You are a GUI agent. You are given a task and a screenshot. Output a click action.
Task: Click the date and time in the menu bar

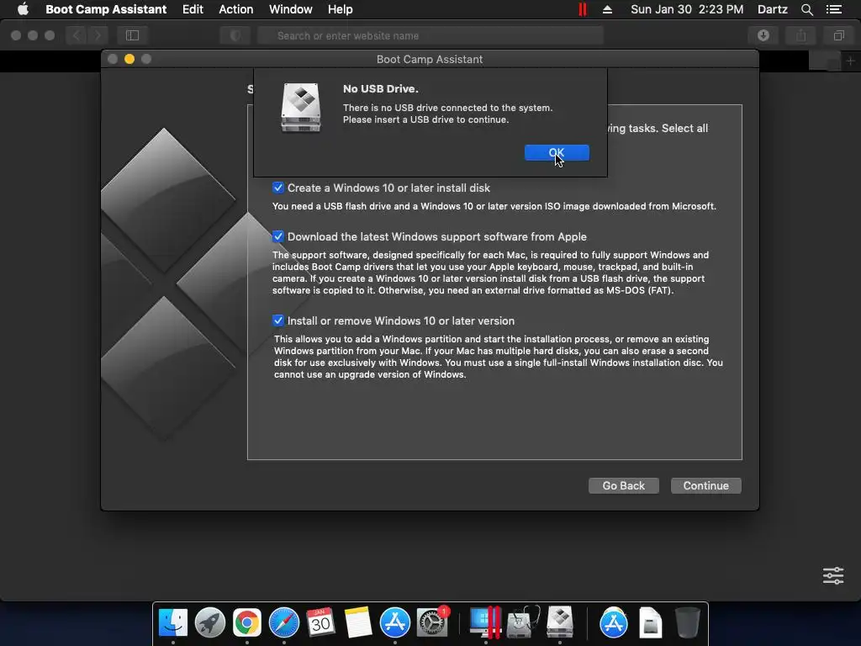pos(687,9)
